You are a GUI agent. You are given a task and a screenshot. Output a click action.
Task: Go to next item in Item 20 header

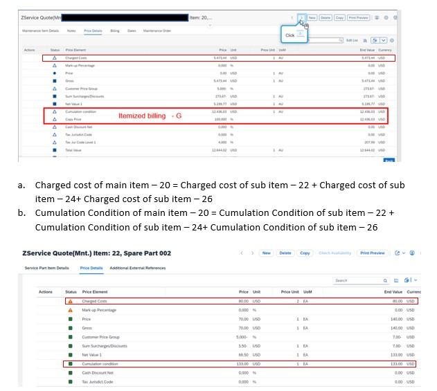tap(301, 17)
